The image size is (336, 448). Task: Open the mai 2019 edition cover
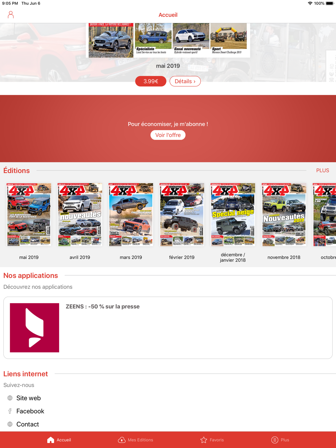(29, 215)
